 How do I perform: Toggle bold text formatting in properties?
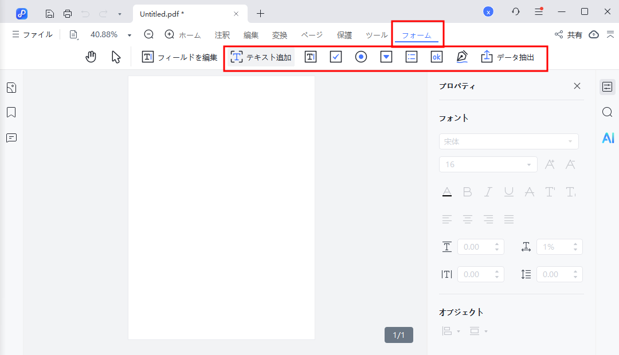coord(468,192)
